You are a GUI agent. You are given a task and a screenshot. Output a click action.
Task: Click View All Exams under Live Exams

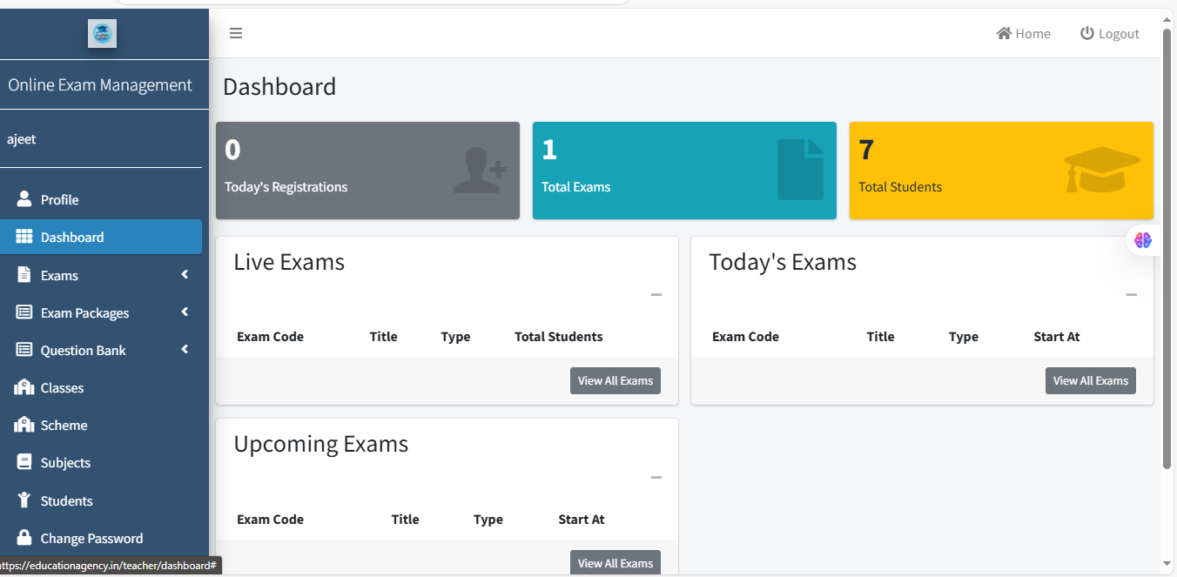615,380
